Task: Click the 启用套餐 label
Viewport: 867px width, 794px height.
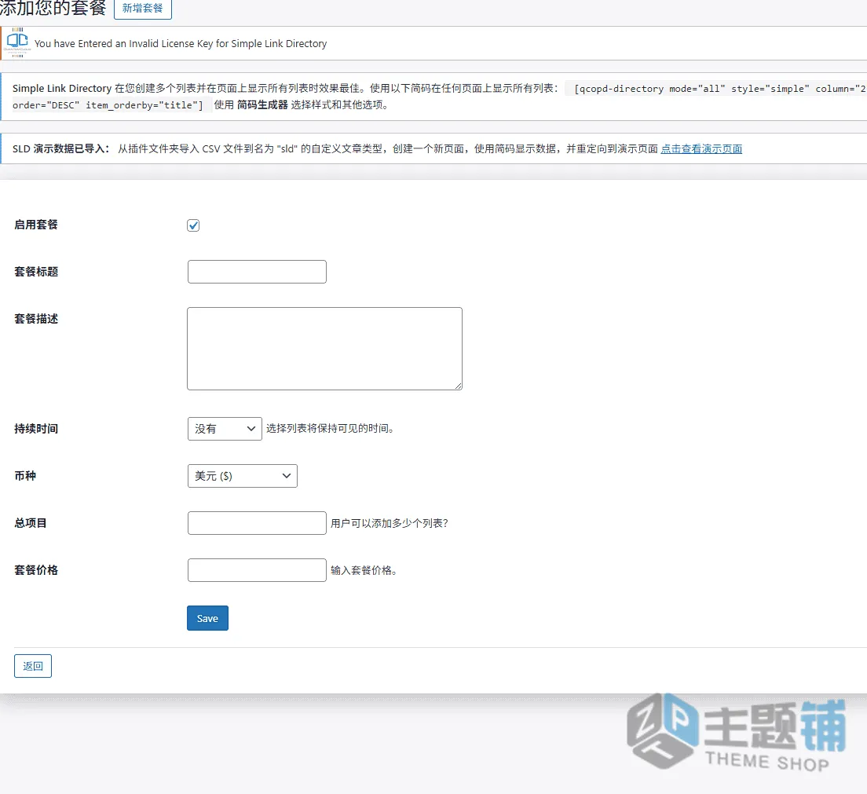Action: [36, 225]
